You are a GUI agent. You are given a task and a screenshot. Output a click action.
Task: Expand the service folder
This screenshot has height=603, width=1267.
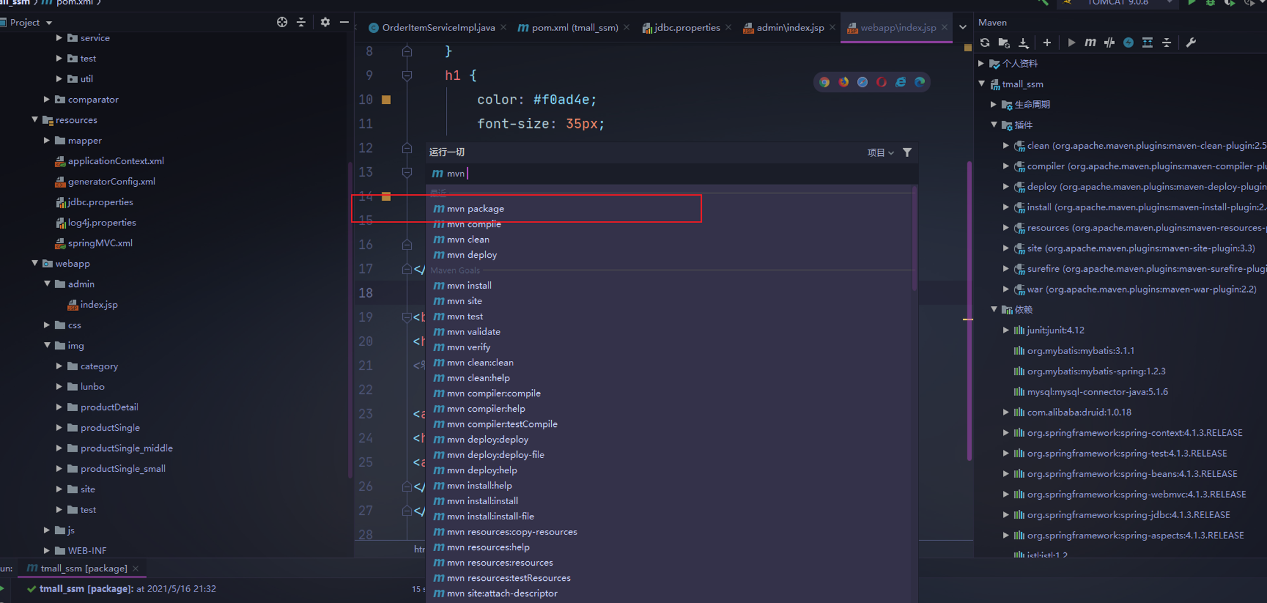coord(59,38)
